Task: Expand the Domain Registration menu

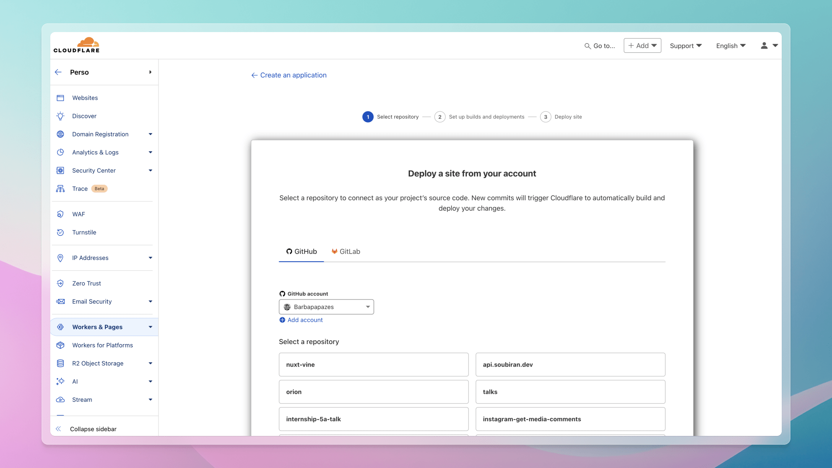Action: (150, 134)
